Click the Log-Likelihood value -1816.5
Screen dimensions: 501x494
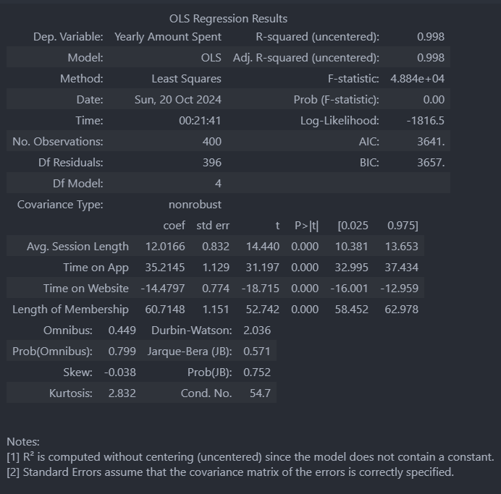click(x=425, y=121)
